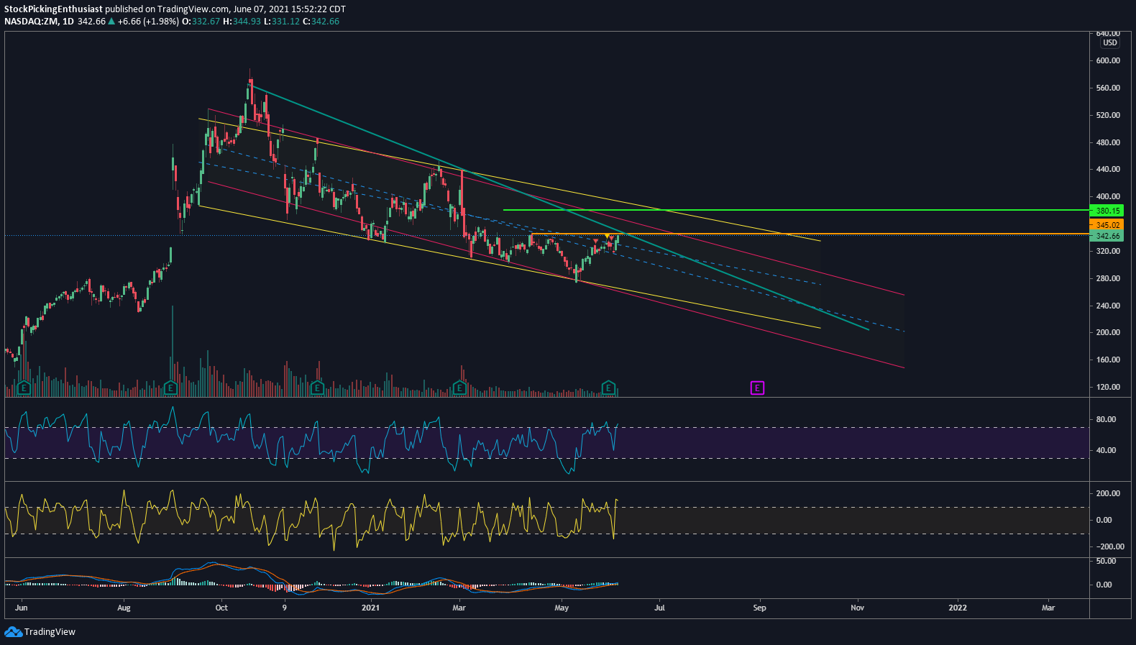Click the 480.00 price axis tick
1136x645 pixels.
coord(1108,142)
